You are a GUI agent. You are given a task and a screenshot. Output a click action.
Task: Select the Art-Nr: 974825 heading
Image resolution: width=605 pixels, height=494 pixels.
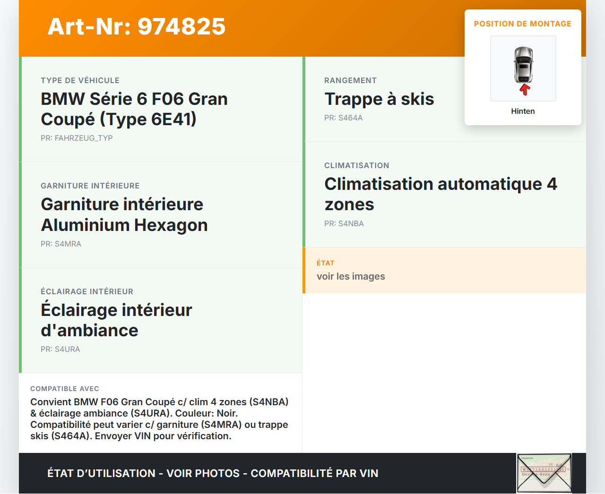coord(137,26)
